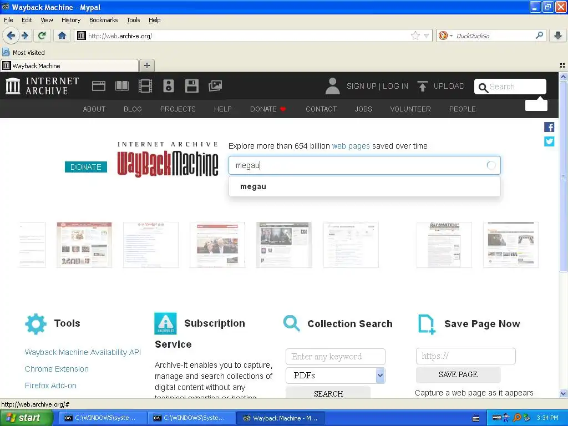Focus the Save Page Now https:// field

[x=466, y=356]
